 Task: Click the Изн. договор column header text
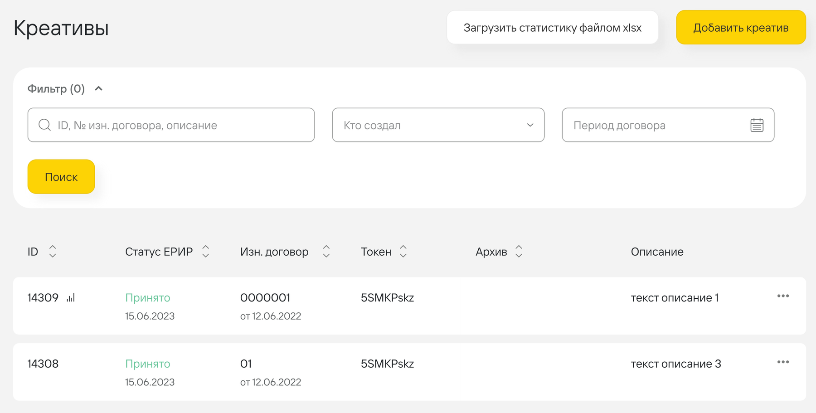pos(274,252)
